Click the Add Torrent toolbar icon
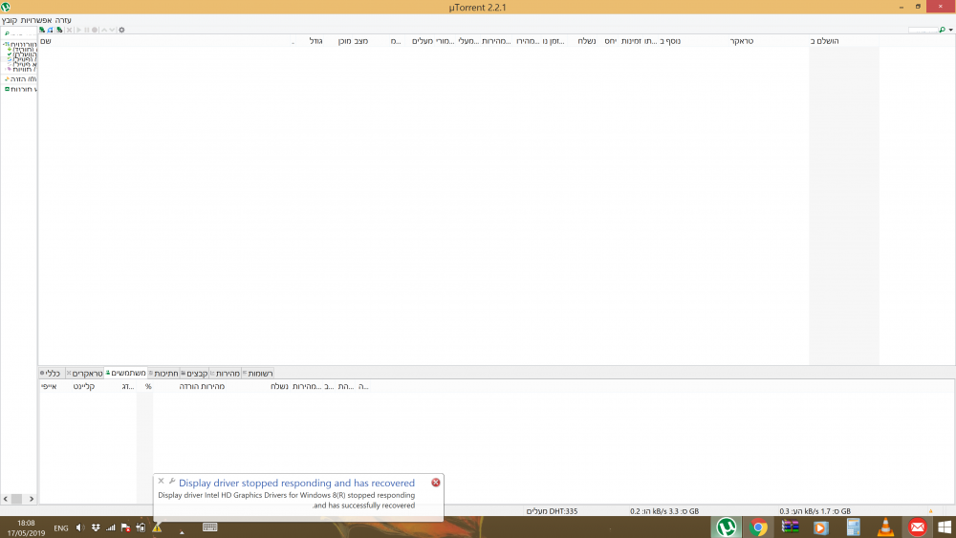The width and height of the screenshot is (956, 538). 42,30
